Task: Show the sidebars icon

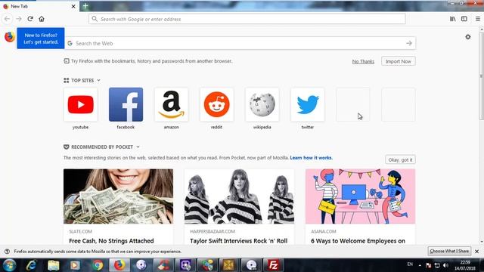Action: click(464, 19)
